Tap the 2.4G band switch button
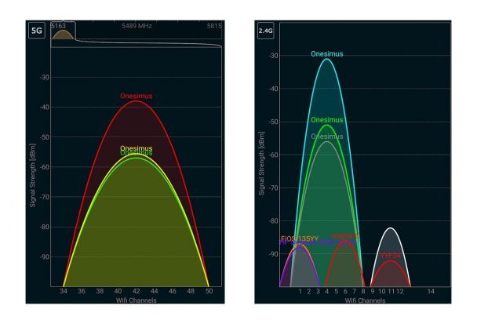The height and width of the screenshot is (324, 477). [x=266, y=31]
